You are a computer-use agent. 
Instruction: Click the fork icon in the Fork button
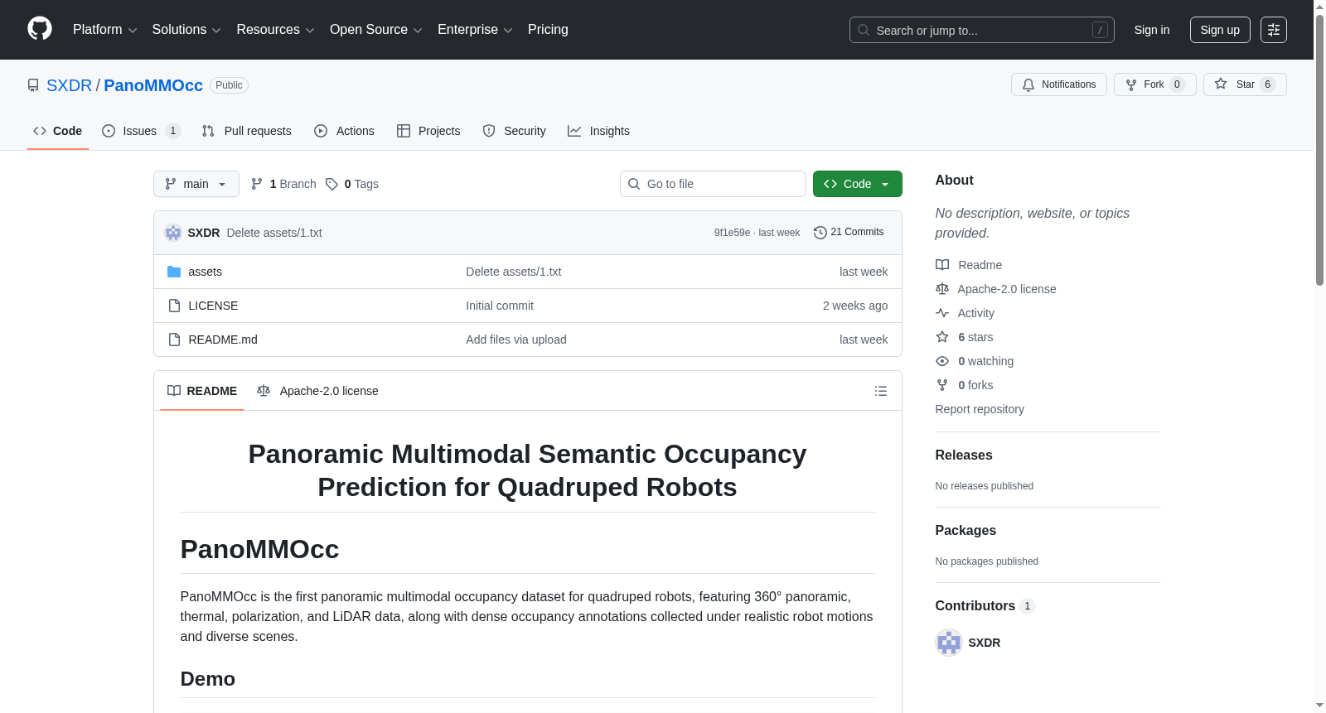[x=1131, y=84]
